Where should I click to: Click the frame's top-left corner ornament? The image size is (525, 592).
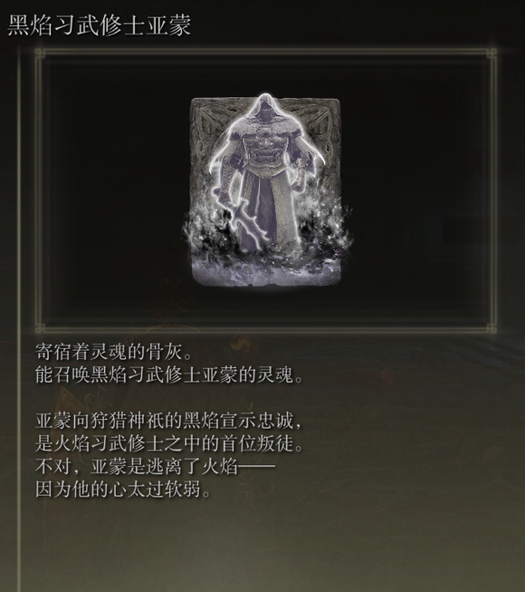pyautogui.click(x=41, y=54)
